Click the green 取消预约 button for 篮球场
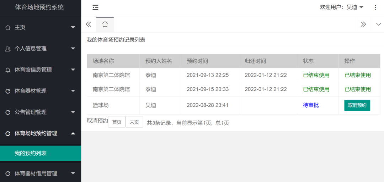The width and height of the screenshot is (384, 182). 357,105
